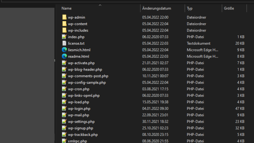Click the wp-content folder icon
The height and width of the screenshot is (143, 254).
tap(64, 24)
